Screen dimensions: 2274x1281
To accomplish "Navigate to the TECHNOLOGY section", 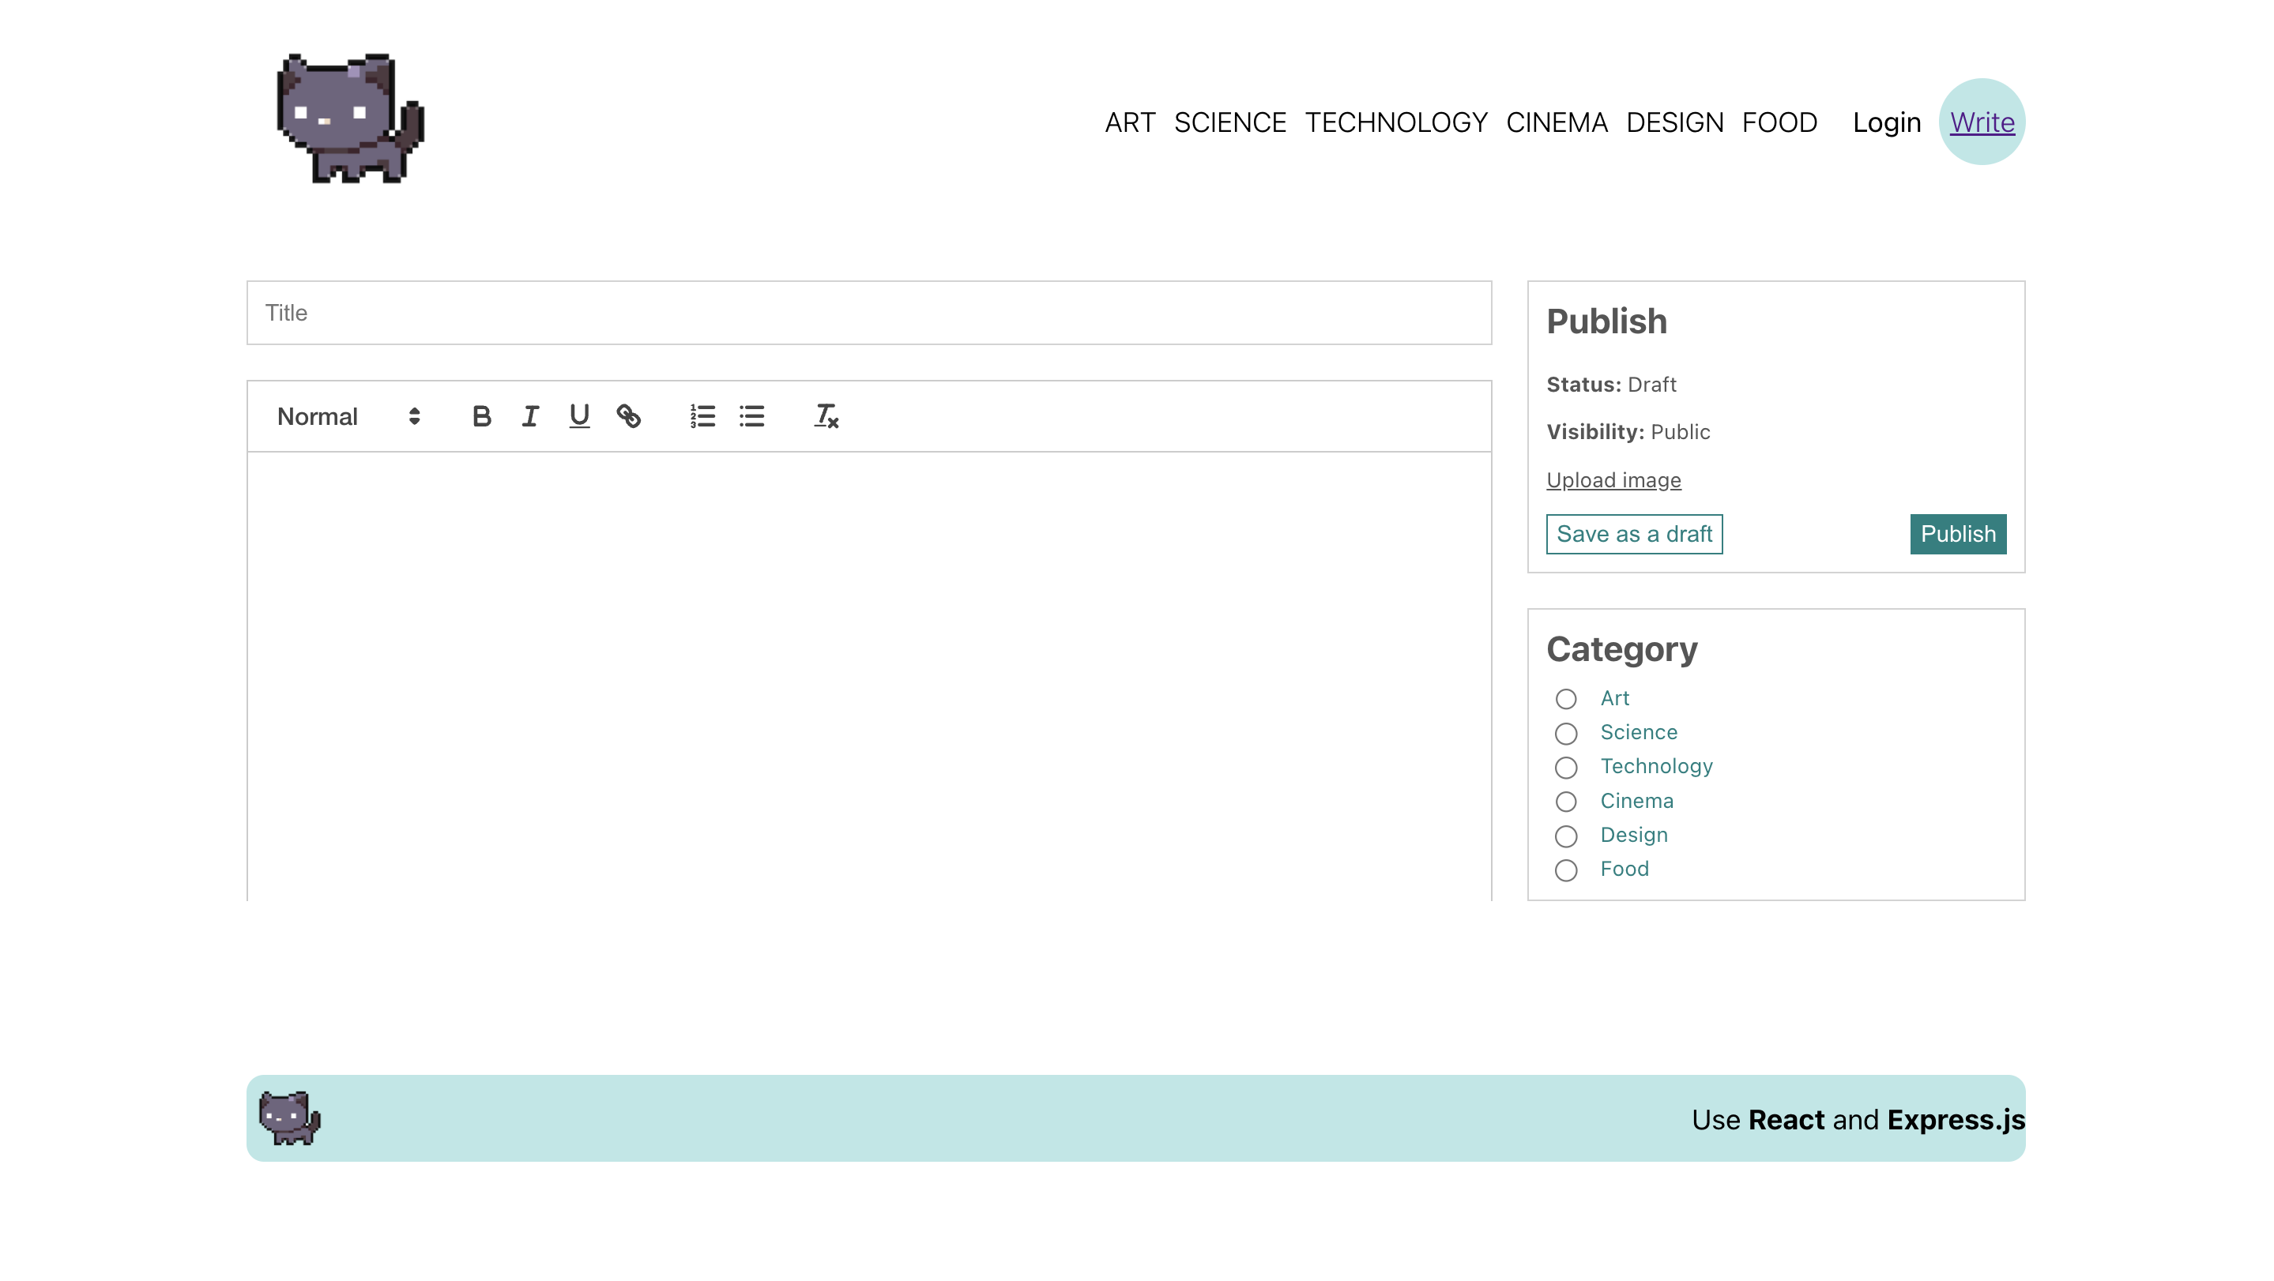I will pos(1396,122).
